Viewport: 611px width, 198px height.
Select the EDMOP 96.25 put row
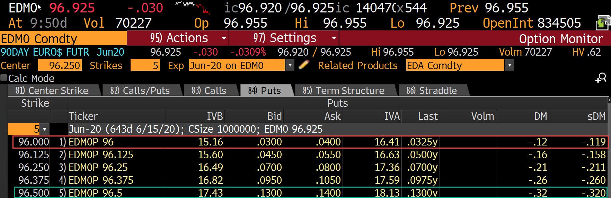[98, 168]
